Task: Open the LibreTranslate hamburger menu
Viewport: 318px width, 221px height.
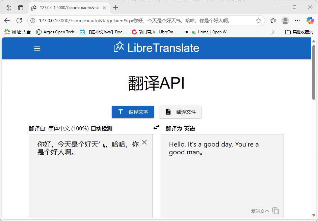Action: (x=37, y=49)
